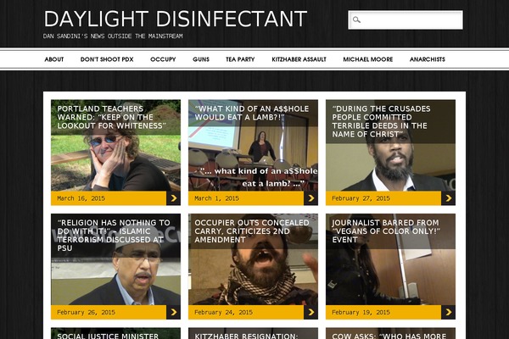Open arrow icon for February 24, 2015 post
The width and height of the screenshot is (509, 339).
click(311, 312)
